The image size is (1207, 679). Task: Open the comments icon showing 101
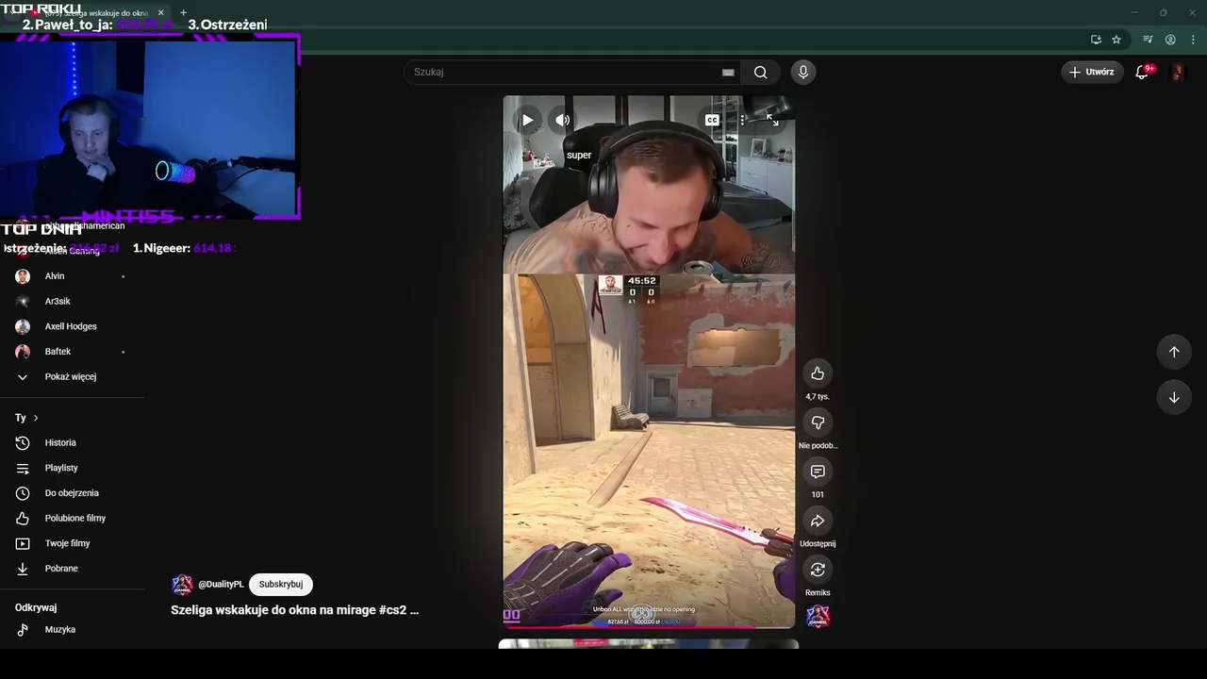point(818,472)
